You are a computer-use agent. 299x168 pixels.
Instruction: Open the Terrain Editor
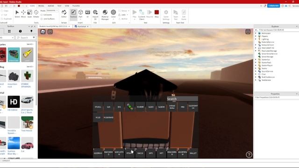coord(64,14)
